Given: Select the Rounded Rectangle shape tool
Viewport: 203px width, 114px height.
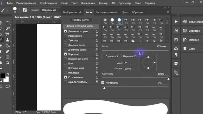Looking at the screenshot, I should coord(8,57).
